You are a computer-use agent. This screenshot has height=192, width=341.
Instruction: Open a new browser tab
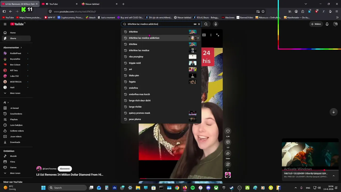coord(123,4)
